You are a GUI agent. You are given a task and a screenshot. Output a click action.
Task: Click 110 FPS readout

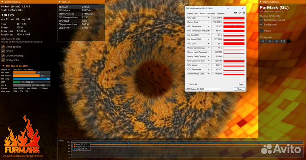[x=7, y=15]
